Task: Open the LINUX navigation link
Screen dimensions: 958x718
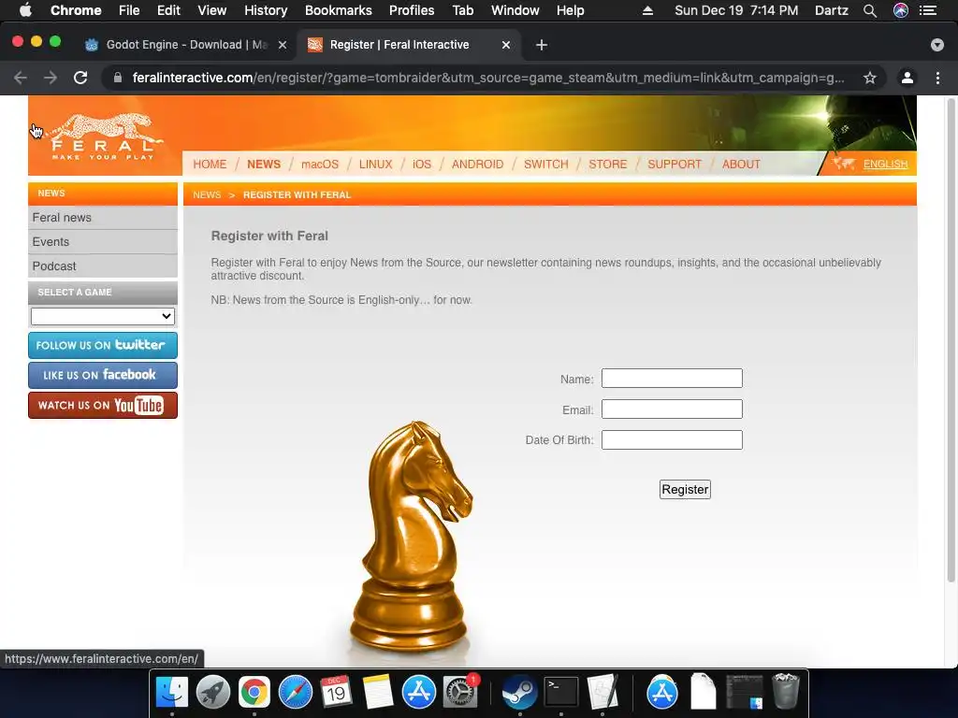Action: click(x=376, y=165)
